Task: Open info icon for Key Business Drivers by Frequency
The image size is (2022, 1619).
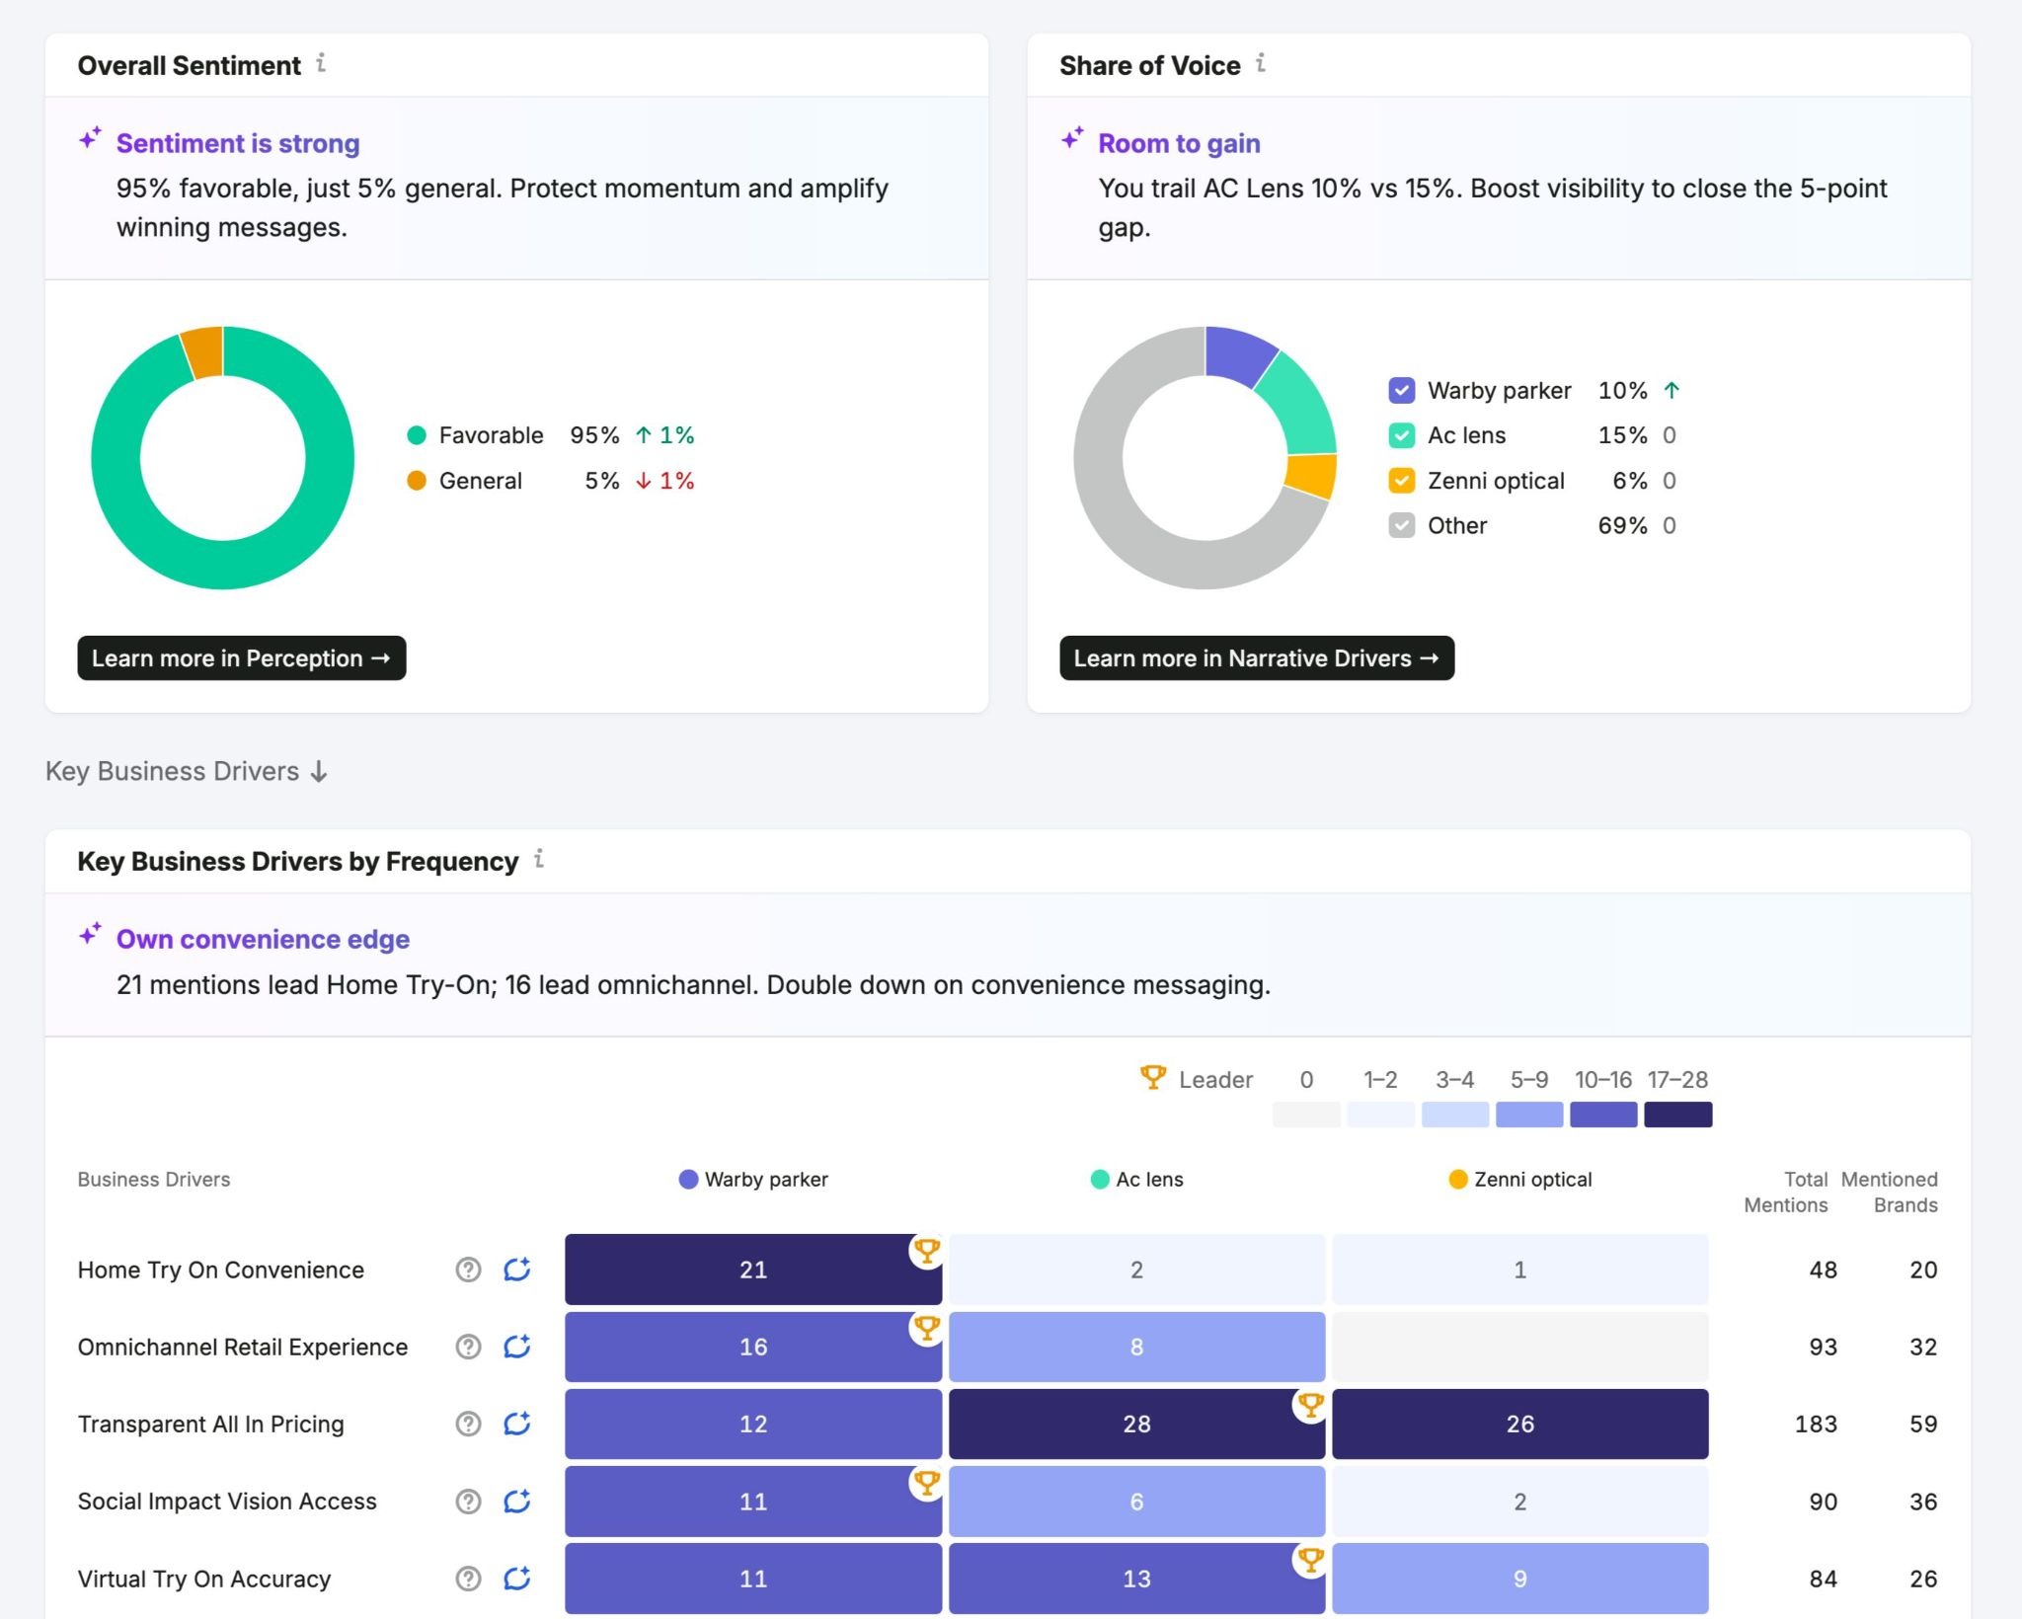Action: (539, 859)
